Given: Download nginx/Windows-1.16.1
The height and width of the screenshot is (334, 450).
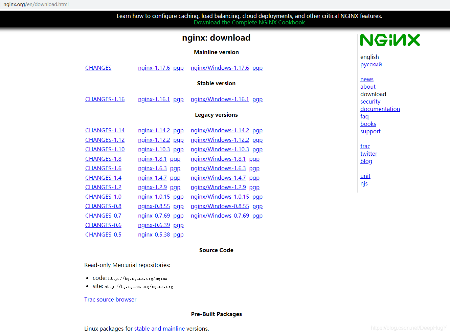Looking at the screenshot, I should [220, 99].
